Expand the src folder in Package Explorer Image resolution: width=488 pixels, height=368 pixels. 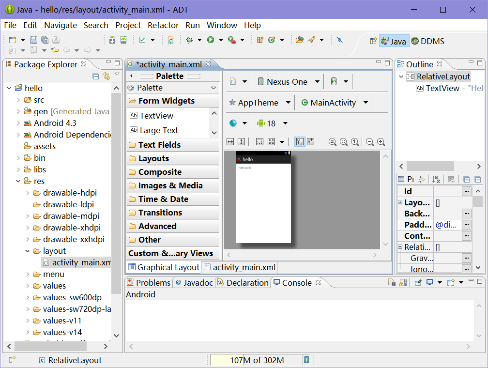click(18, 100)
